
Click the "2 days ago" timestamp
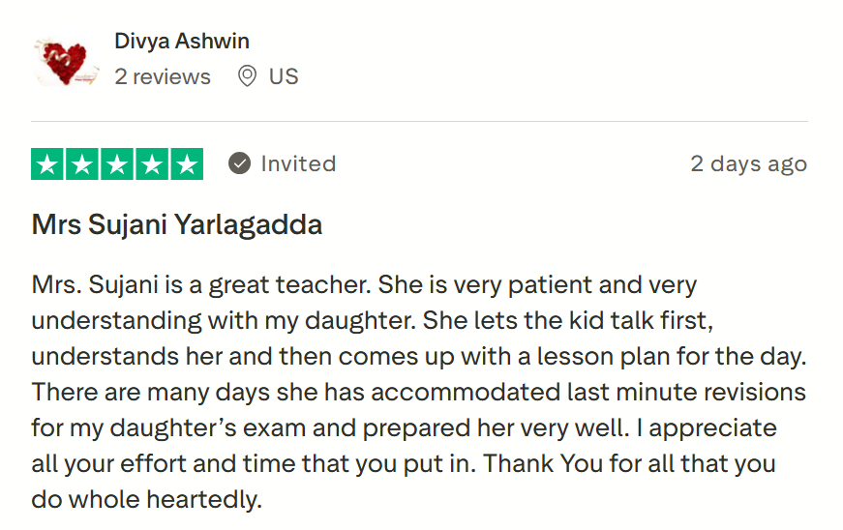pyautogui.click(x=748, y=164)
